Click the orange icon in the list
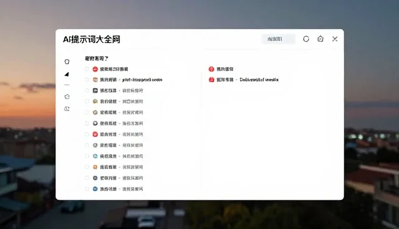 (x=95, y=167)
